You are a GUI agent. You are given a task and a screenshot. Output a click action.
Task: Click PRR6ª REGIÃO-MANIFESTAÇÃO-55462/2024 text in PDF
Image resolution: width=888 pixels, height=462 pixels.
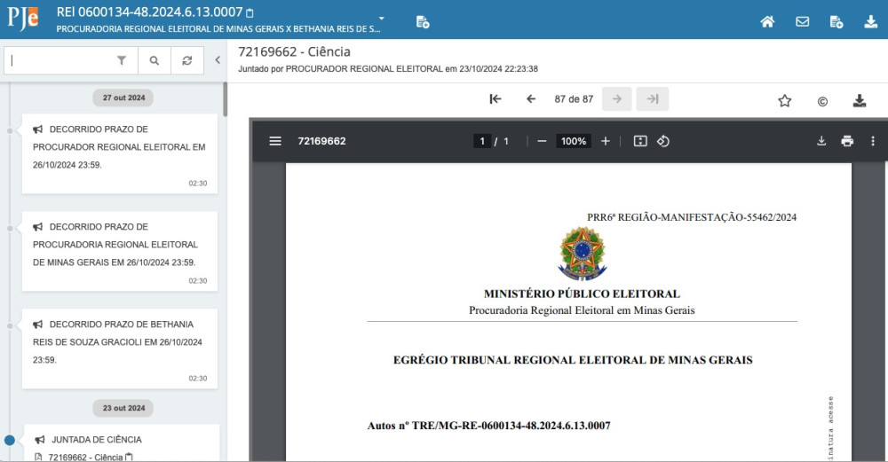[x=692, y=217]
